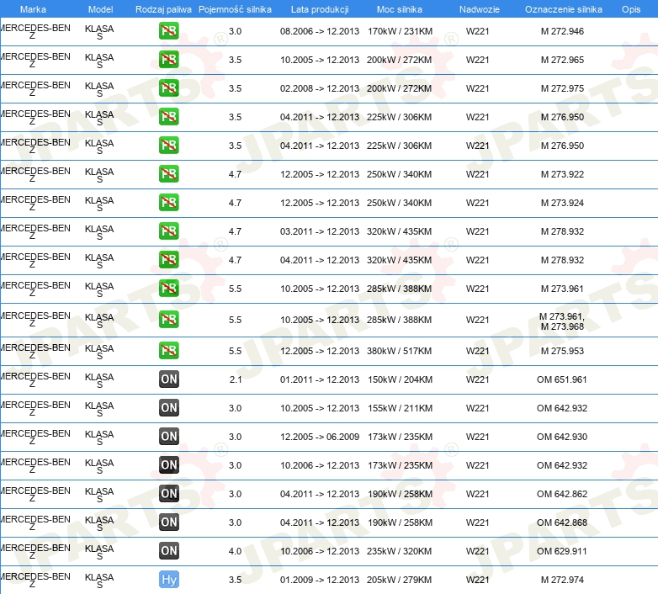Viewport: 658px width, 594px height.
Task: Click the production dates '12.2005 -> 06.2009'
Action: coord(319,437)
